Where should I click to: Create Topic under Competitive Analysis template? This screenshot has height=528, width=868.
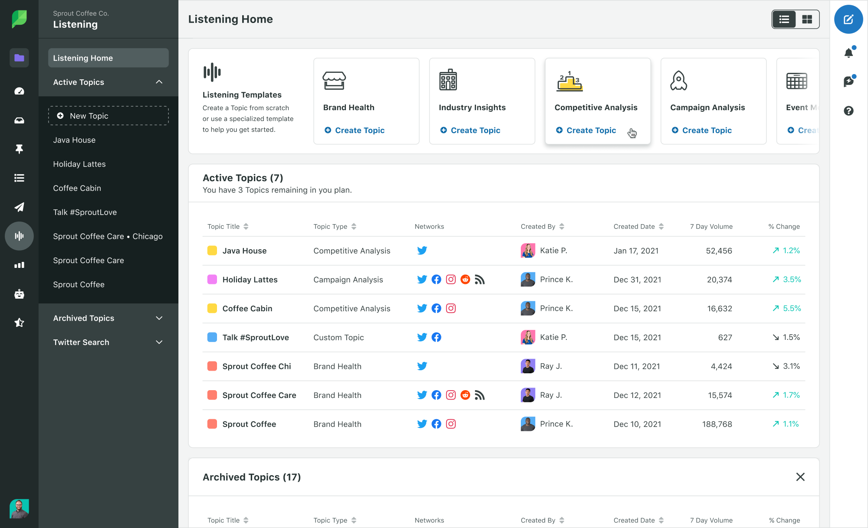585,130
